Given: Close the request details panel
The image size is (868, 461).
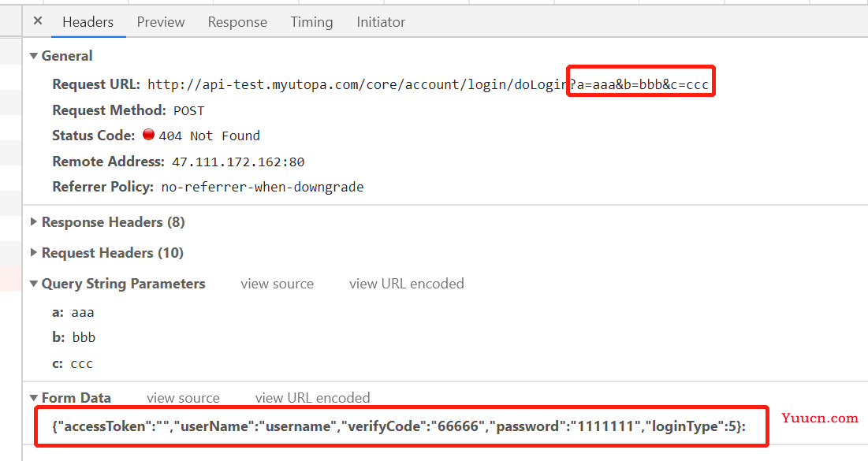Looking at the screenshot, I should (x=38, y=21).
